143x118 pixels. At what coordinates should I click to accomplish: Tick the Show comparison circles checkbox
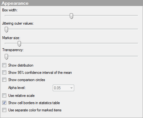click(x=4, y=80)
